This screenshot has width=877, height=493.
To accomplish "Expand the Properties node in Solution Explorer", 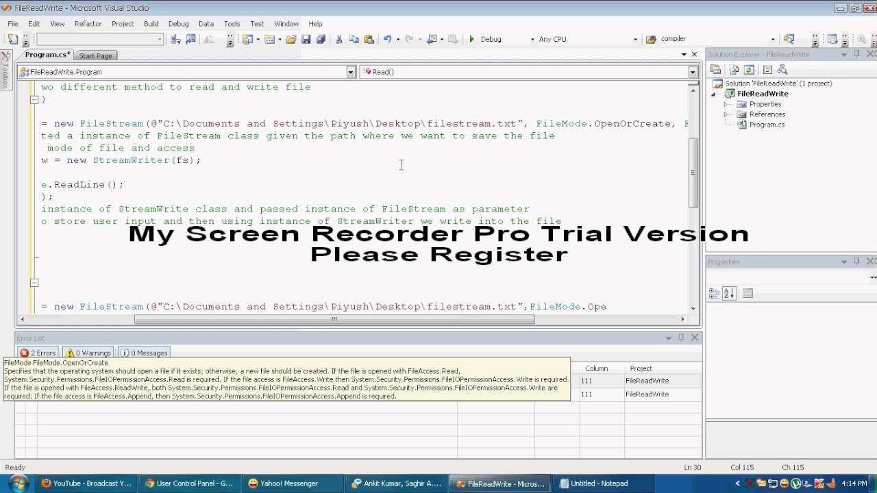I will (x=726, y=104).
